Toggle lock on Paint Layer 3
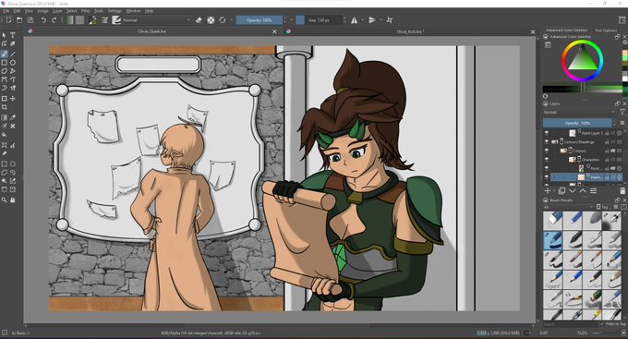Screen dimensions: 628x339 [607, 133]
